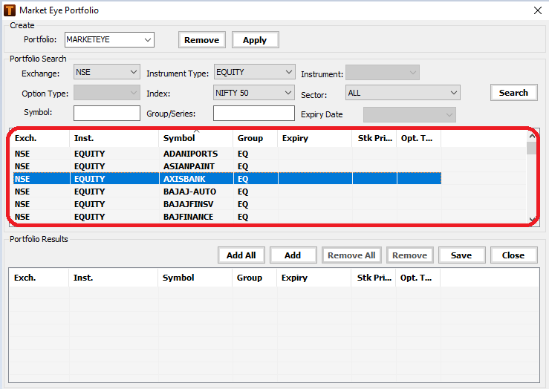The height and width of the screenshot is (389, 549).
Task: Open the Expiry Date dropdown
Action: click(409, 115)
